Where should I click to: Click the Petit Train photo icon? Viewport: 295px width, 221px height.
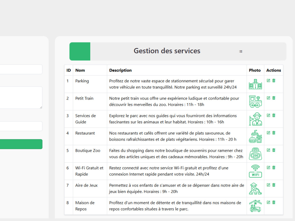[x=255, y=101]
